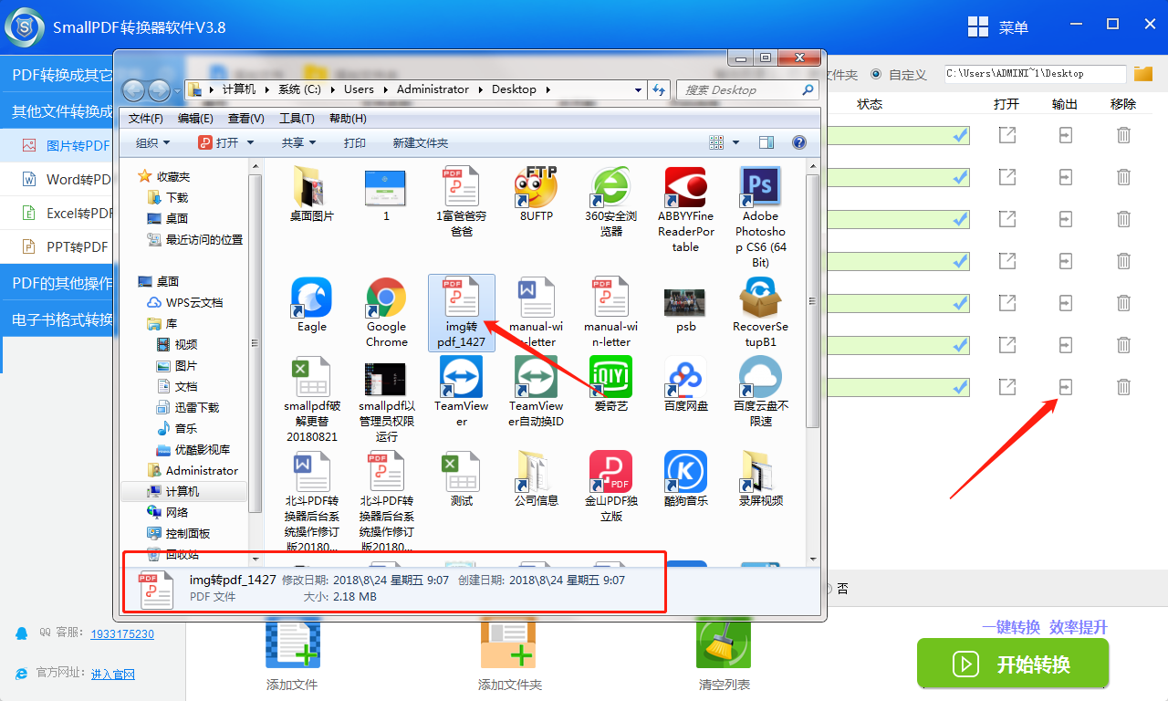This screenshot has height=701, width=1168.
Task: Click the 打印 toolbar button
Action: (355, 142)
